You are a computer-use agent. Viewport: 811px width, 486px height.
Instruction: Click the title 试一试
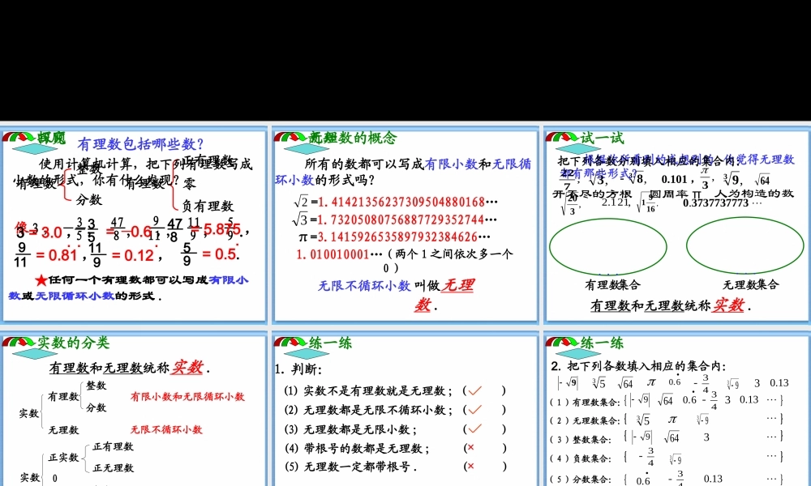pyautogui.click(x=602, y=138)
